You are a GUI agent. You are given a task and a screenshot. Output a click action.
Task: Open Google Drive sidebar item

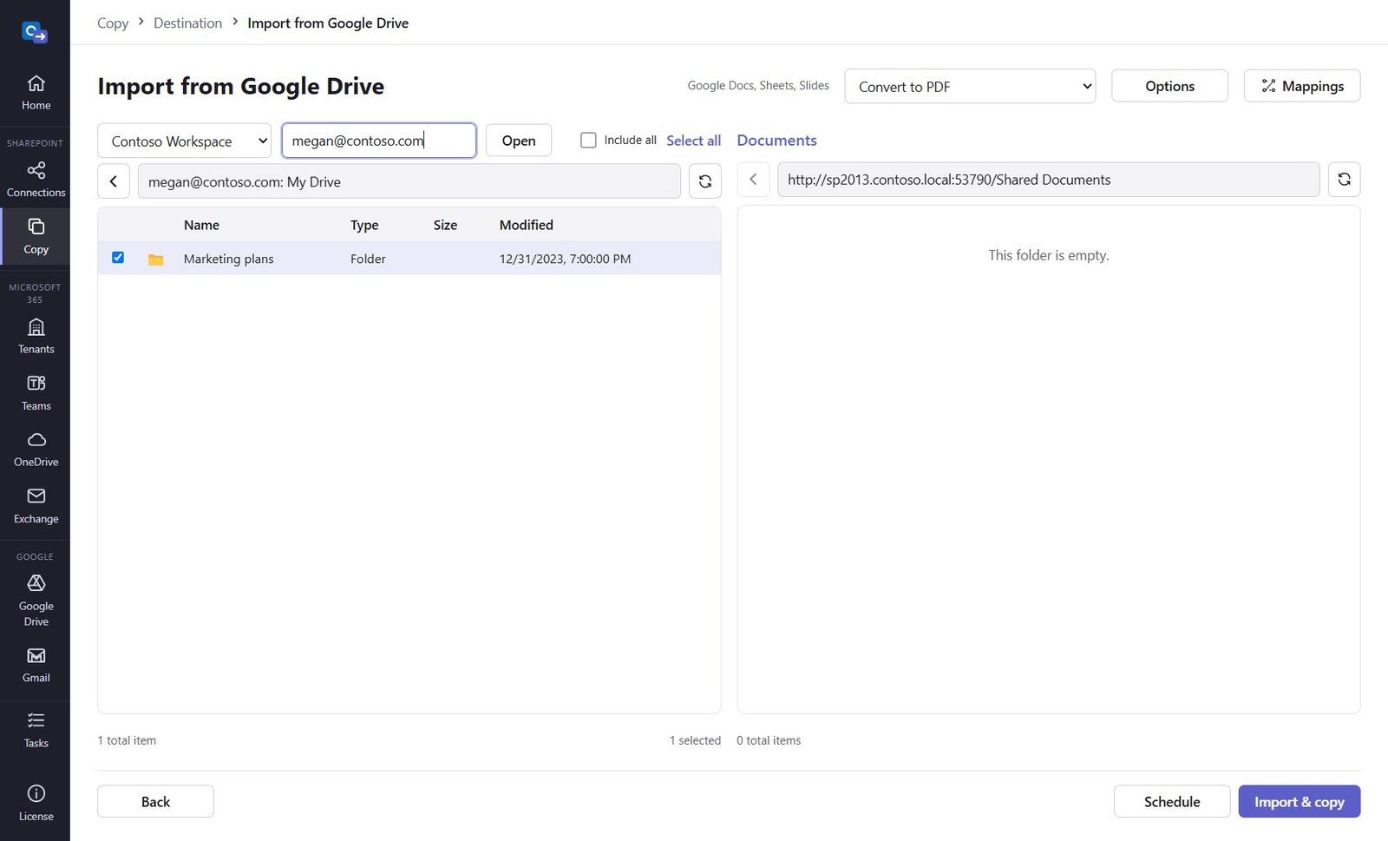[36, 600]
